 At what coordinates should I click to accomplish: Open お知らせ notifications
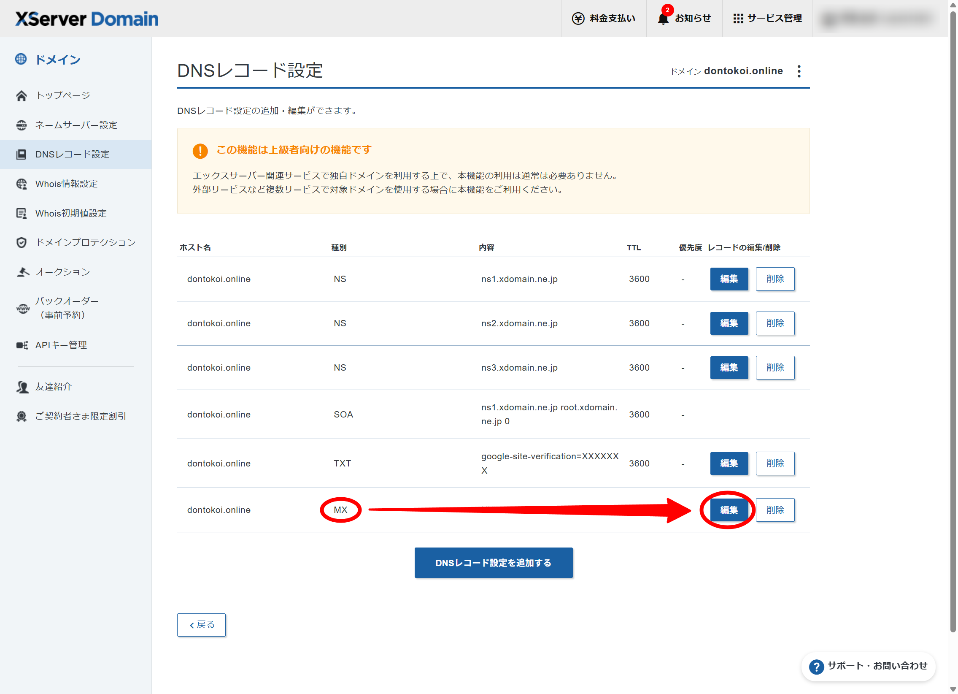684,19
